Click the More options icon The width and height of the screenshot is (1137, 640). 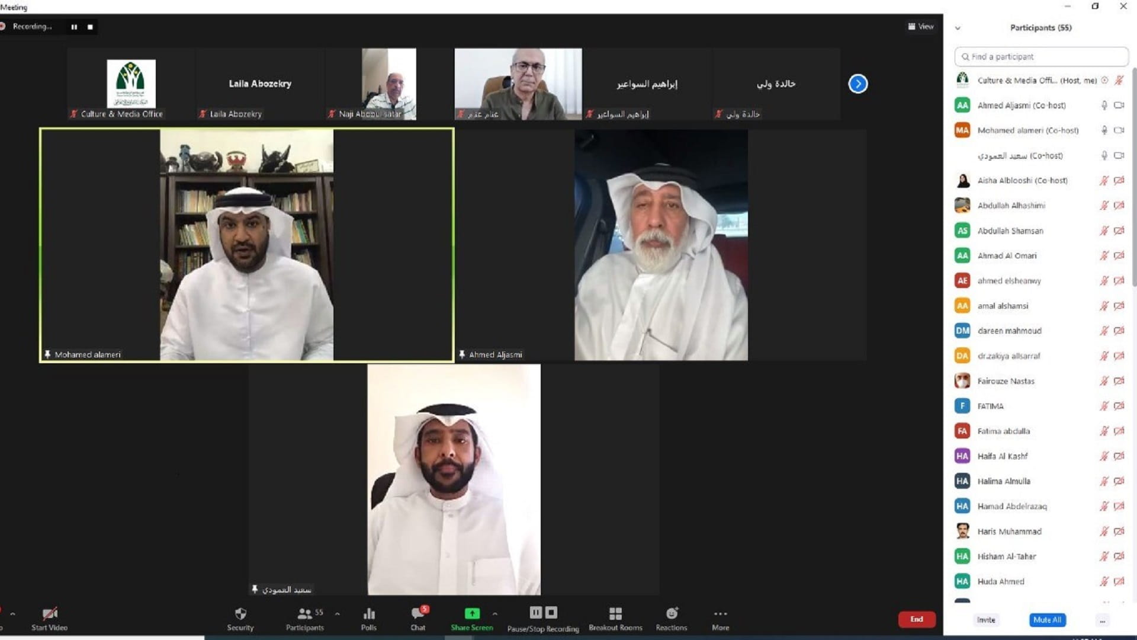720,618
